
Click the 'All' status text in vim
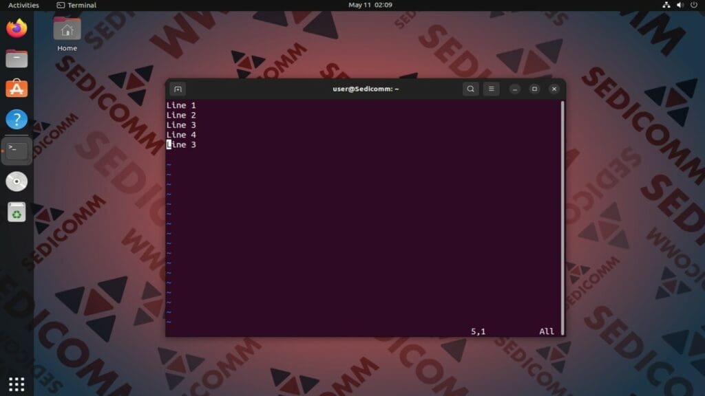point(546,331)
